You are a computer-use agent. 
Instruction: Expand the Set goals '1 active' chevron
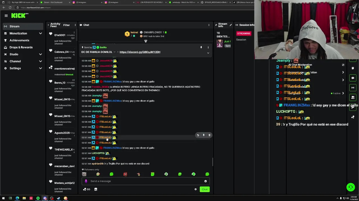[343, 94]
